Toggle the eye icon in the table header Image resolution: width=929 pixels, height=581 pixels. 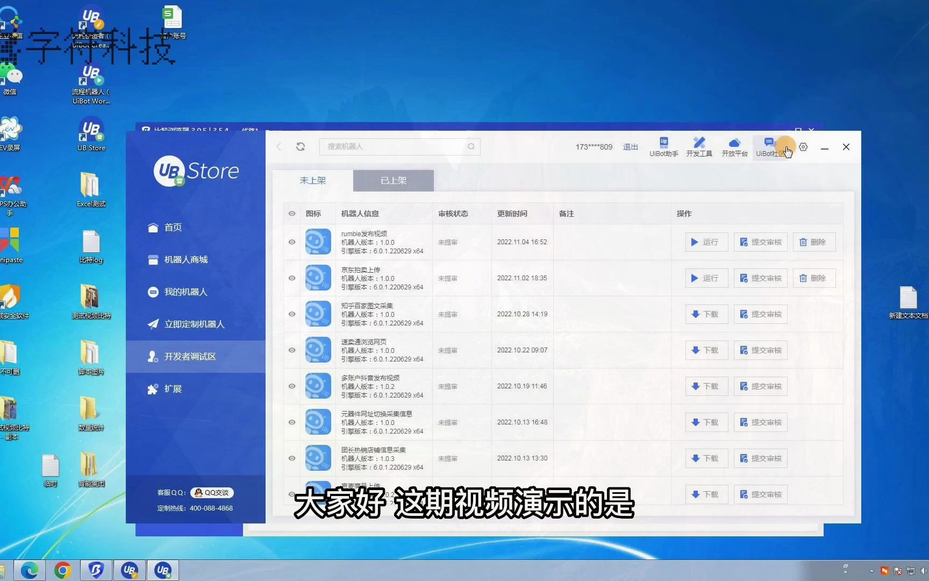291,214
